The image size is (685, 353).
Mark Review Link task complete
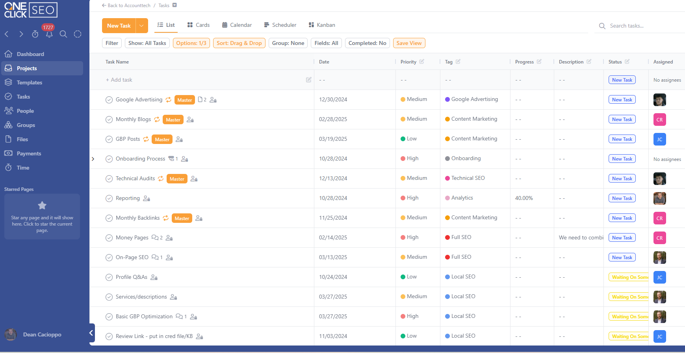(109, 336)
